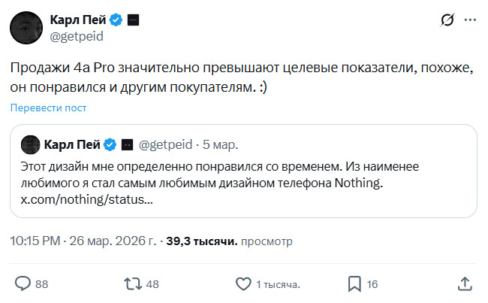Click affiliate badge in quoted post
This screenshot has height=303, width=488.
[127, 144]
